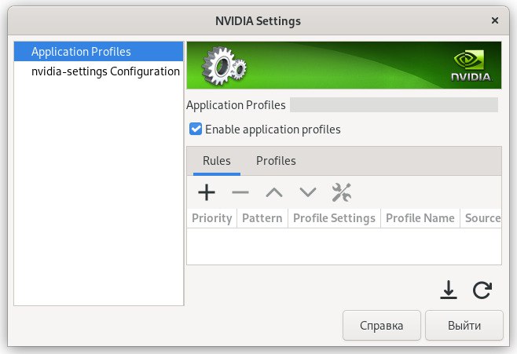The image size is (517, 354).
Task: Click the Выйти quit button
Action: pyautogui.click(x=464, y=325)
